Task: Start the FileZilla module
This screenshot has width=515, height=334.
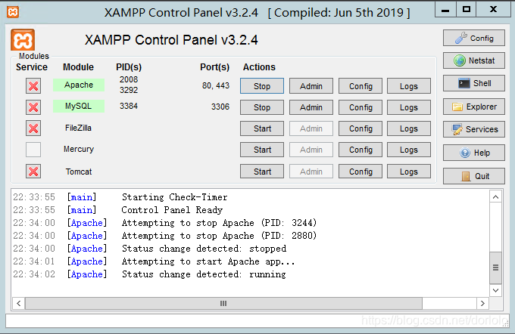Action: coord(262,128)
